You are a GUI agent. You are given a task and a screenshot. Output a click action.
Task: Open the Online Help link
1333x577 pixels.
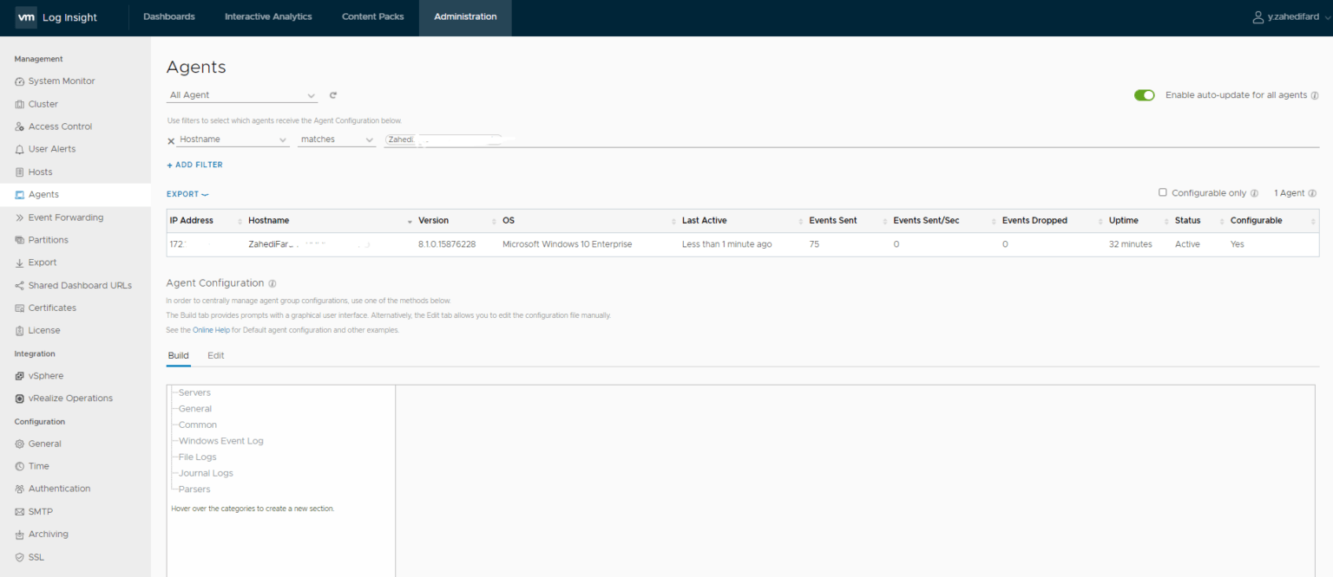click(x=211, y=329)
